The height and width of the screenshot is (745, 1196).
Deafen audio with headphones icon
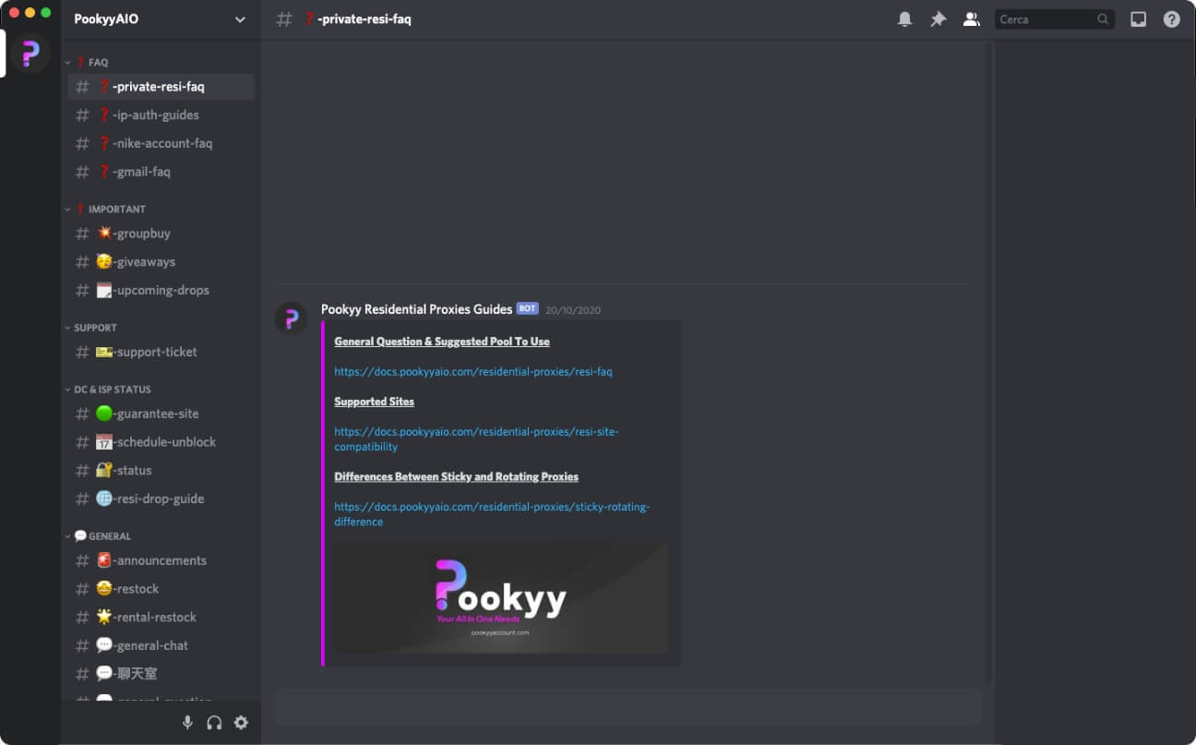coord(214,723)
